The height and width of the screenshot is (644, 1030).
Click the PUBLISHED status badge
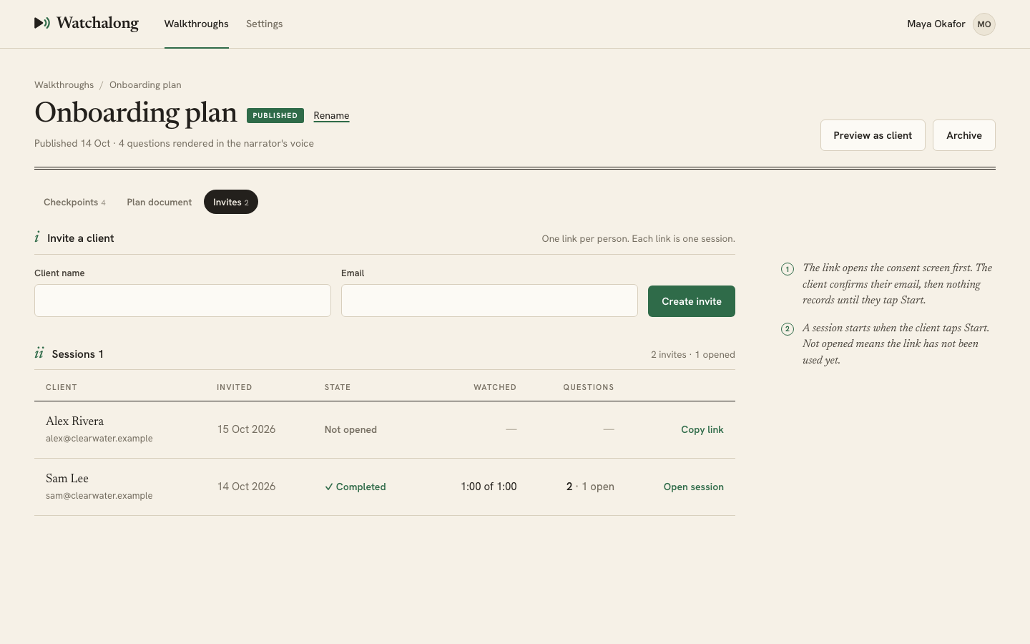pos(275,115)
